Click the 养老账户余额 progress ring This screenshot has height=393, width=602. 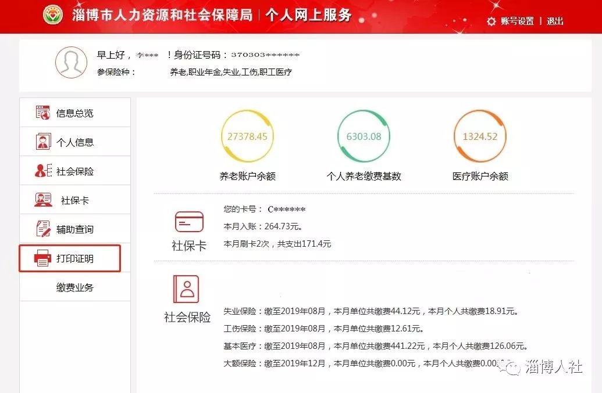click(x=248, y=135)
